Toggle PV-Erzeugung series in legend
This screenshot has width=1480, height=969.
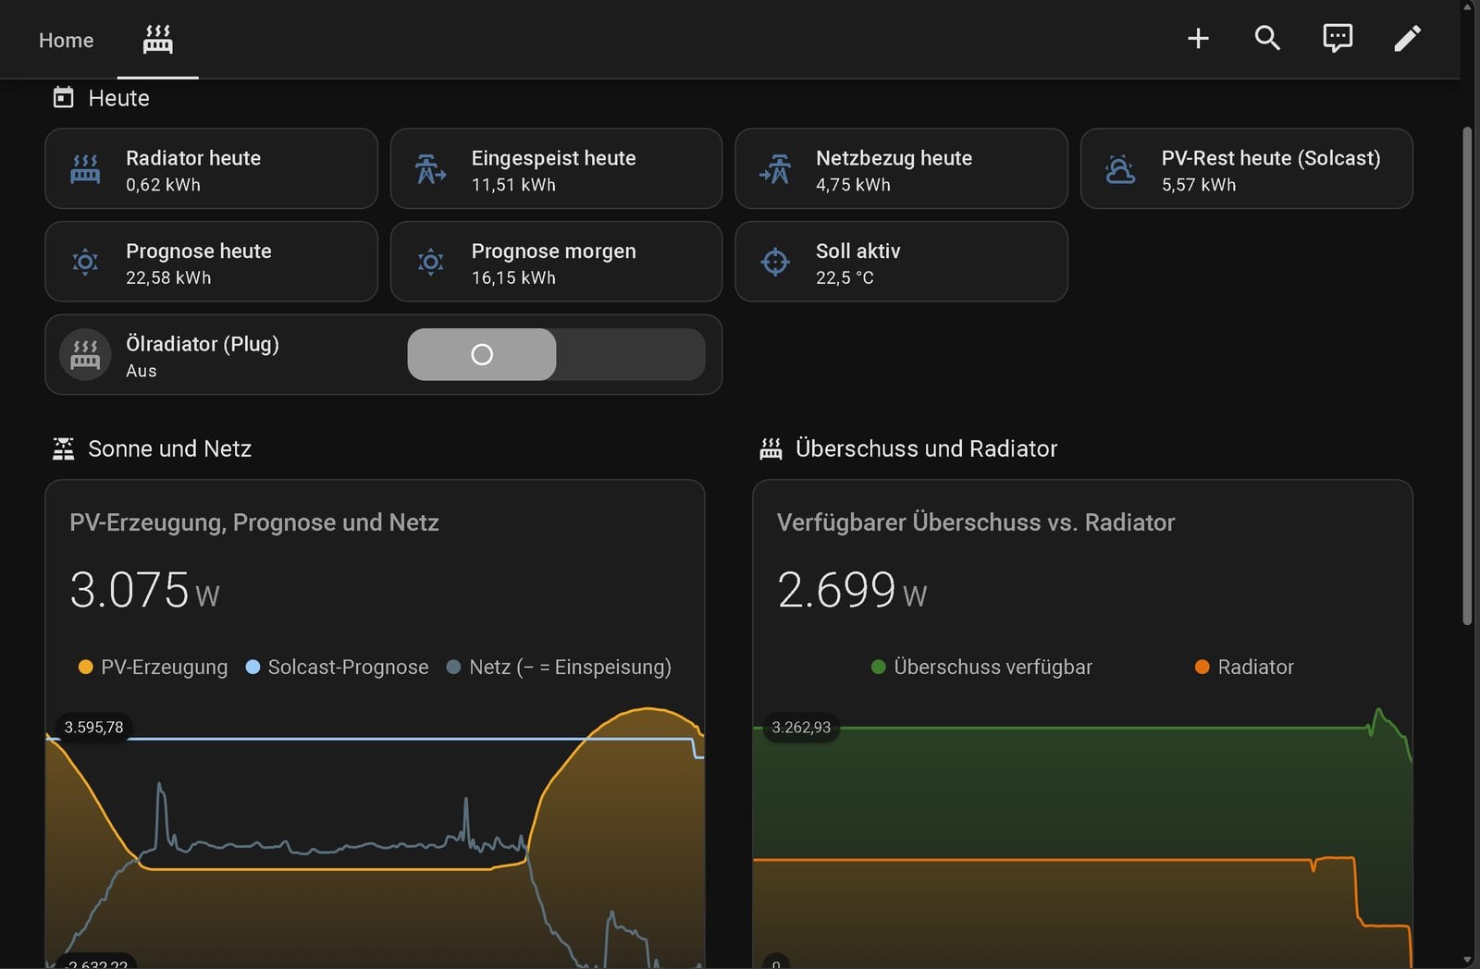point(154,667)
